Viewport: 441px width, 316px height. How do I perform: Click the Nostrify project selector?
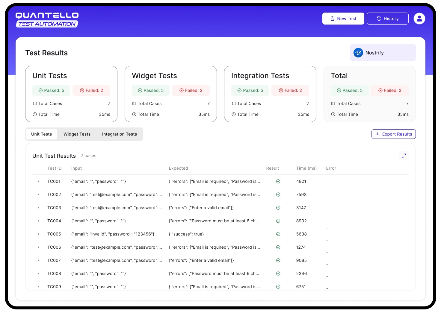coord(383,53)
